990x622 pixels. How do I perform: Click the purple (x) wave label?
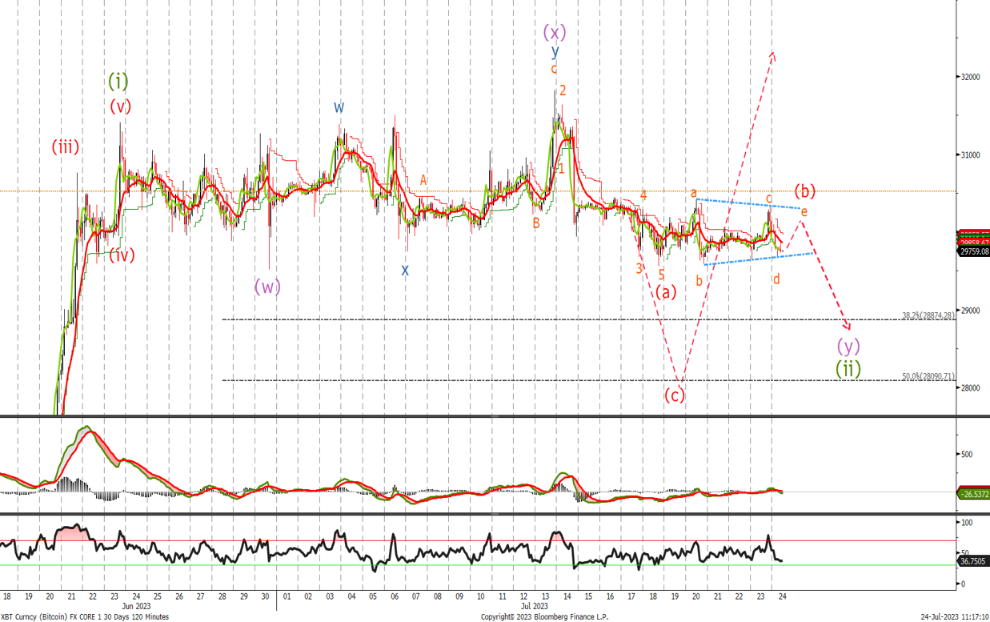click(555, 32)
